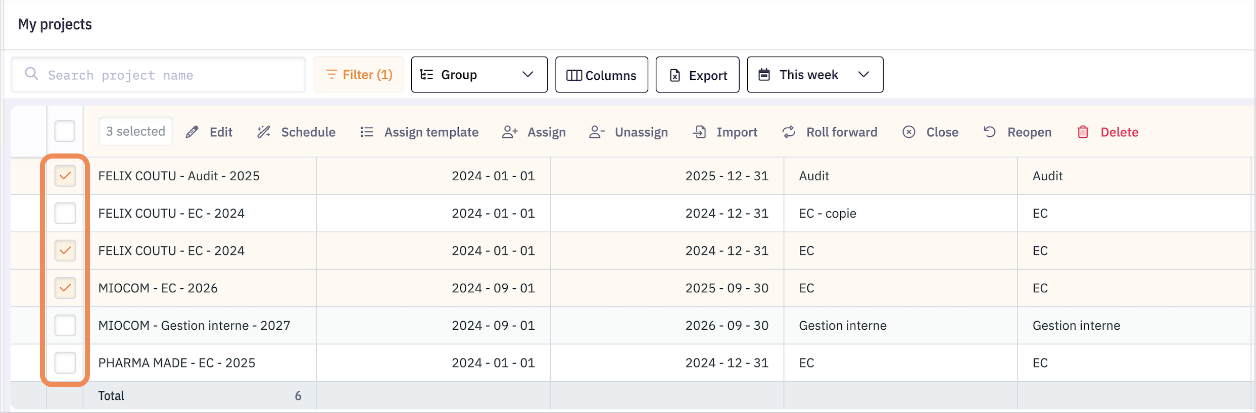Open the Group dropdown

coord(479,75)
